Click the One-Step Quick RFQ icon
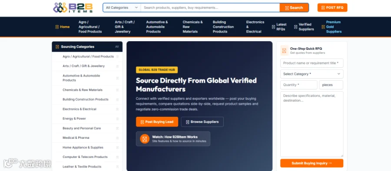Screen dimensions: 391x171 click(284, 51)
